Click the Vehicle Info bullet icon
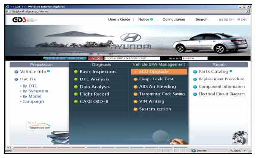 [16, 72]
